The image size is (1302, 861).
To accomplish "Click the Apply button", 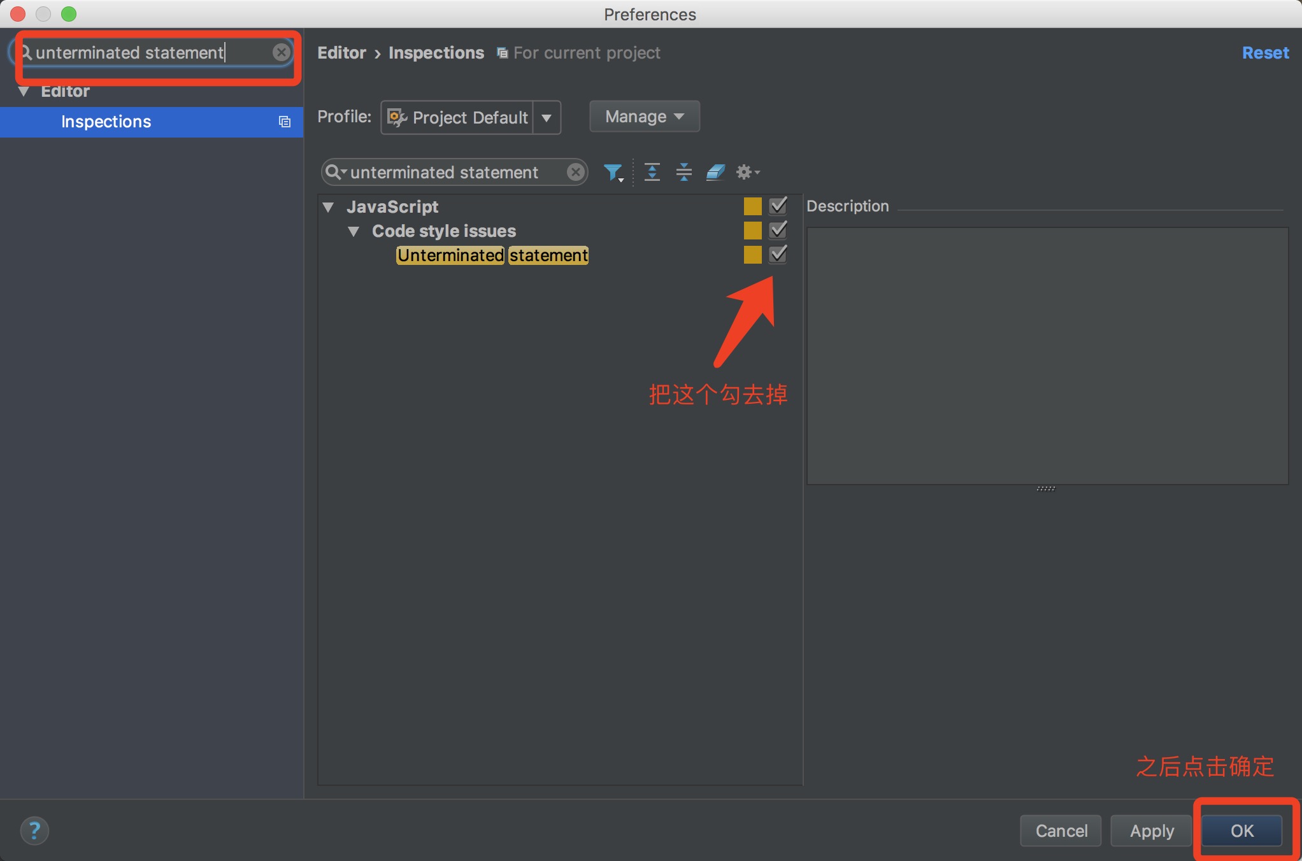I will 1152,830.
